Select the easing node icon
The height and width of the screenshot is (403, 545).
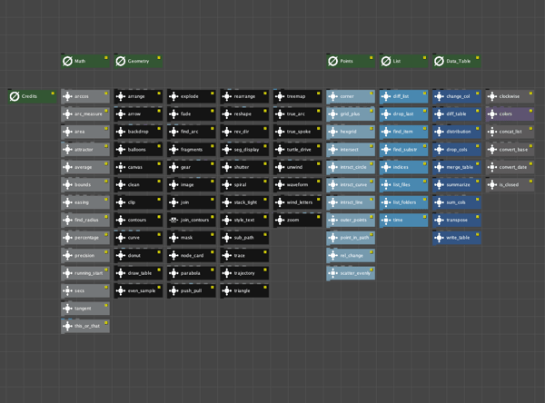(x=67, y=202)
